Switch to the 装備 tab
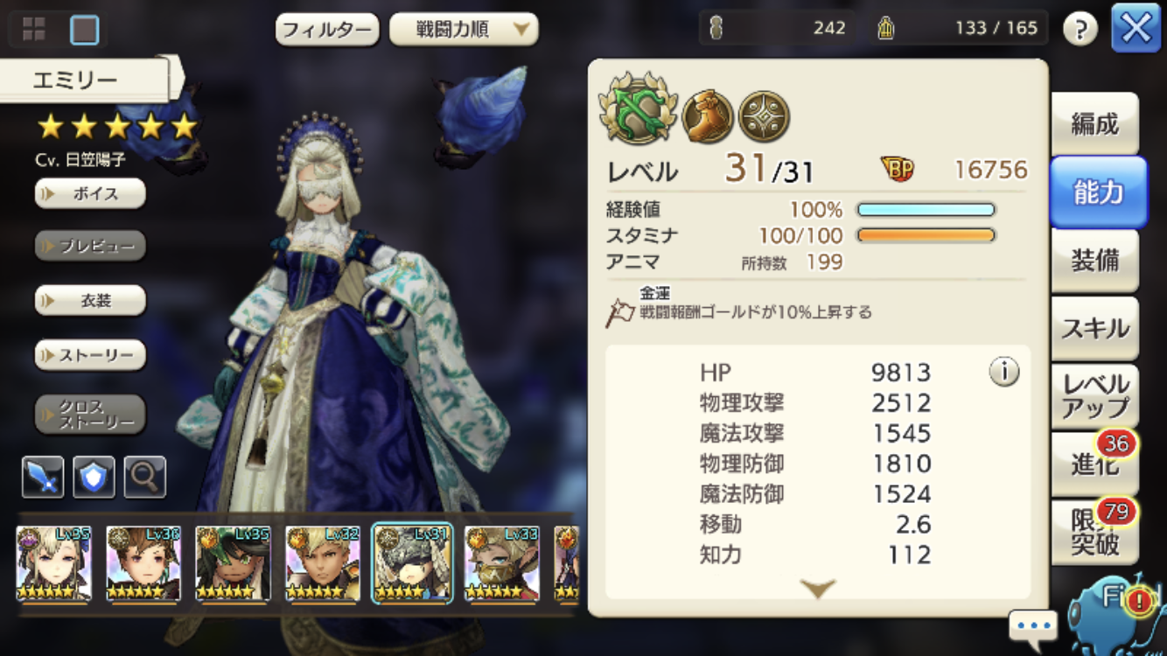 click(x=1095, y=261)
